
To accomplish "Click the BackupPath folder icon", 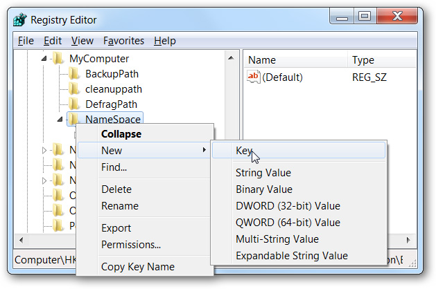I will coord(74,74).
